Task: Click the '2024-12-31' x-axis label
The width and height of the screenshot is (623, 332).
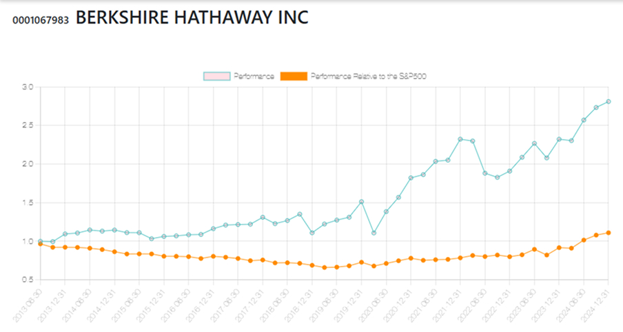Action: pos(596,306)
